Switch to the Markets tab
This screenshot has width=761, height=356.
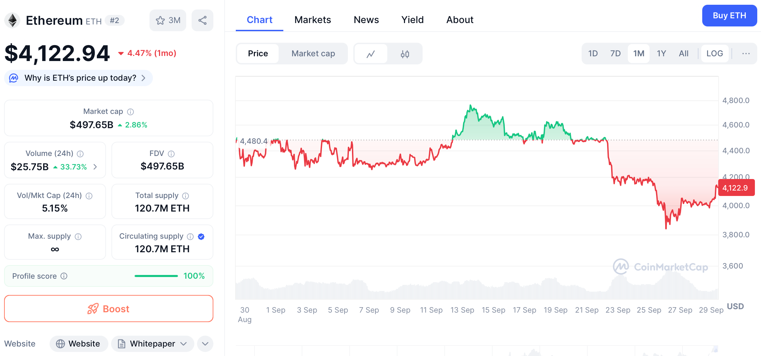[313, 20]
